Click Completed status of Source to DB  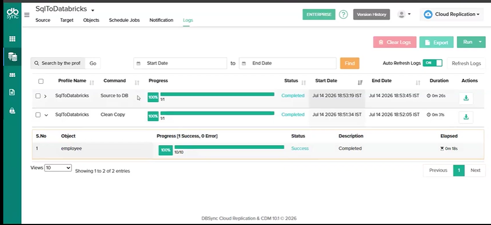pos(293,96)
